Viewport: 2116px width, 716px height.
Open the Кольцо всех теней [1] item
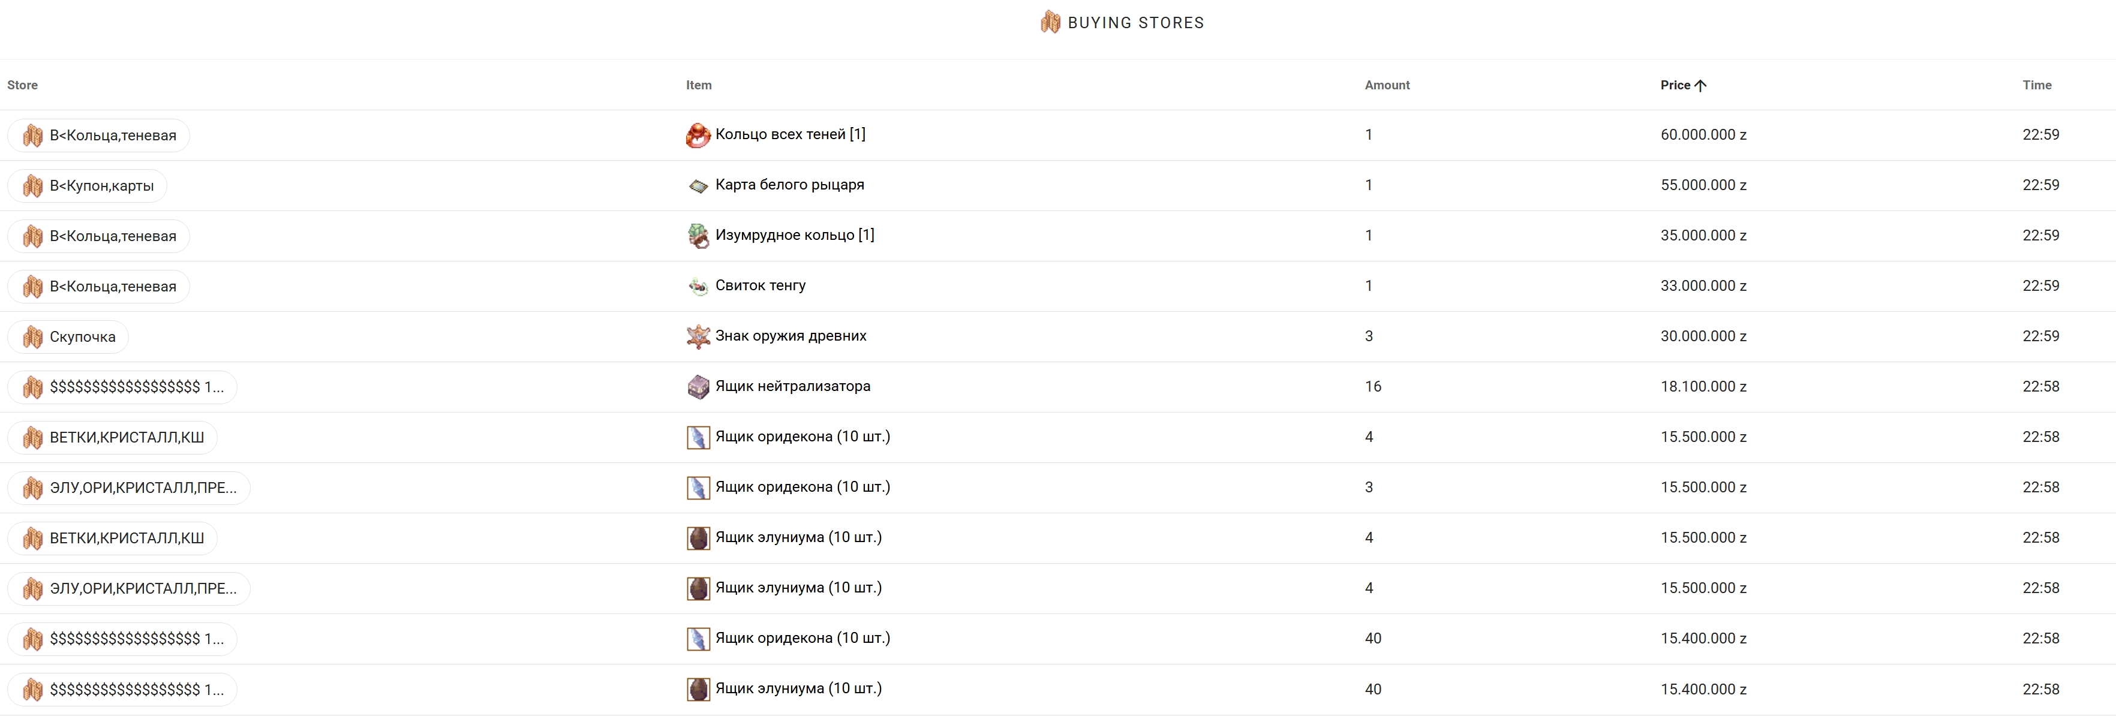tap(789, 135)
